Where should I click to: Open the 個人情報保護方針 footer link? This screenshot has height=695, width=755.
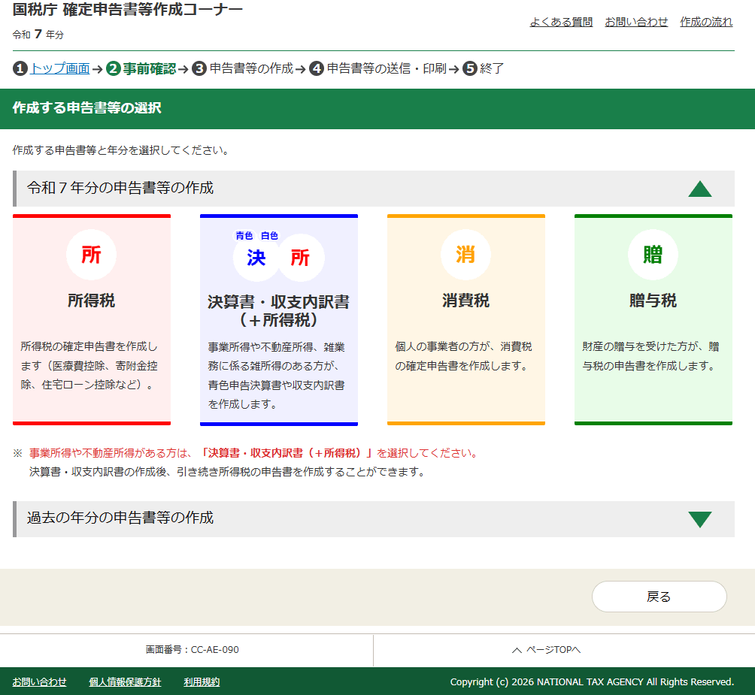click(125, 682)
